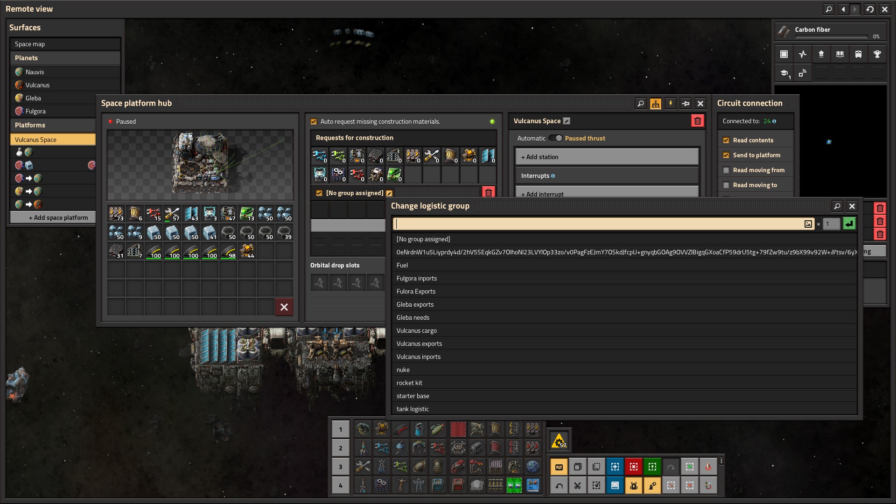The width and height of the screenshot is (896, 504).
Task: Open the production statistics graph icon
Action: point(803,54)
